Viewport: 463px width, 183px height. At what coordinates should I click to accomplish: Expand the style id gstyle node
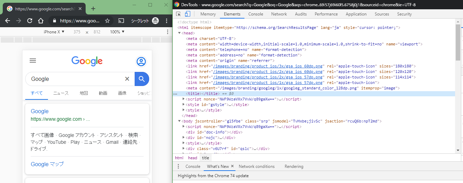pyautogui.click(x=184, y=105)
